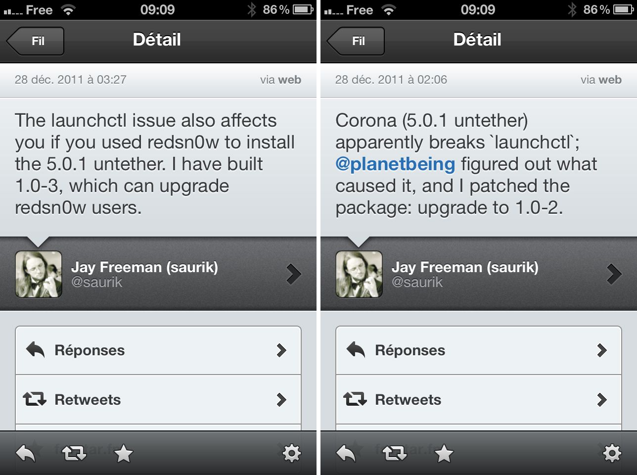The height and width of the screenshot is (475, 637).
Task: Expand saurik profile chevron on left screen
Action: pos(293,274)
